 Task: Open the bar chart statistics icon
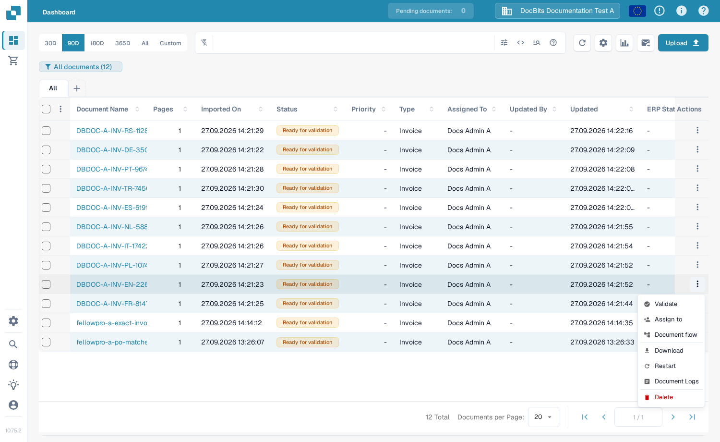(x=624, y=43)
